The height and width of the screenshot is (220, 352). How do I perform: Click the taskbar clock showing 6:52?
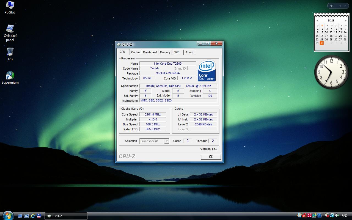pos(345,216)
